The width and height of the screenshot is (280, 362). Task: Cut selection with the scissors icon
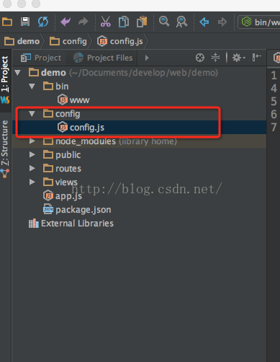coord(106,22)
